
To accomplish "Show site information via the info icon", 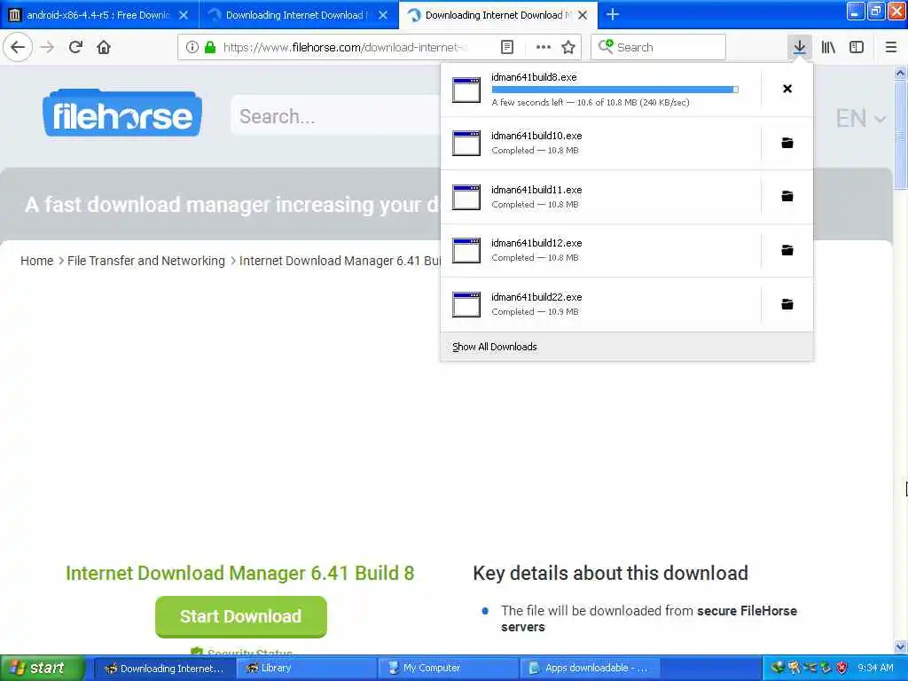I will tap(192, 47).
